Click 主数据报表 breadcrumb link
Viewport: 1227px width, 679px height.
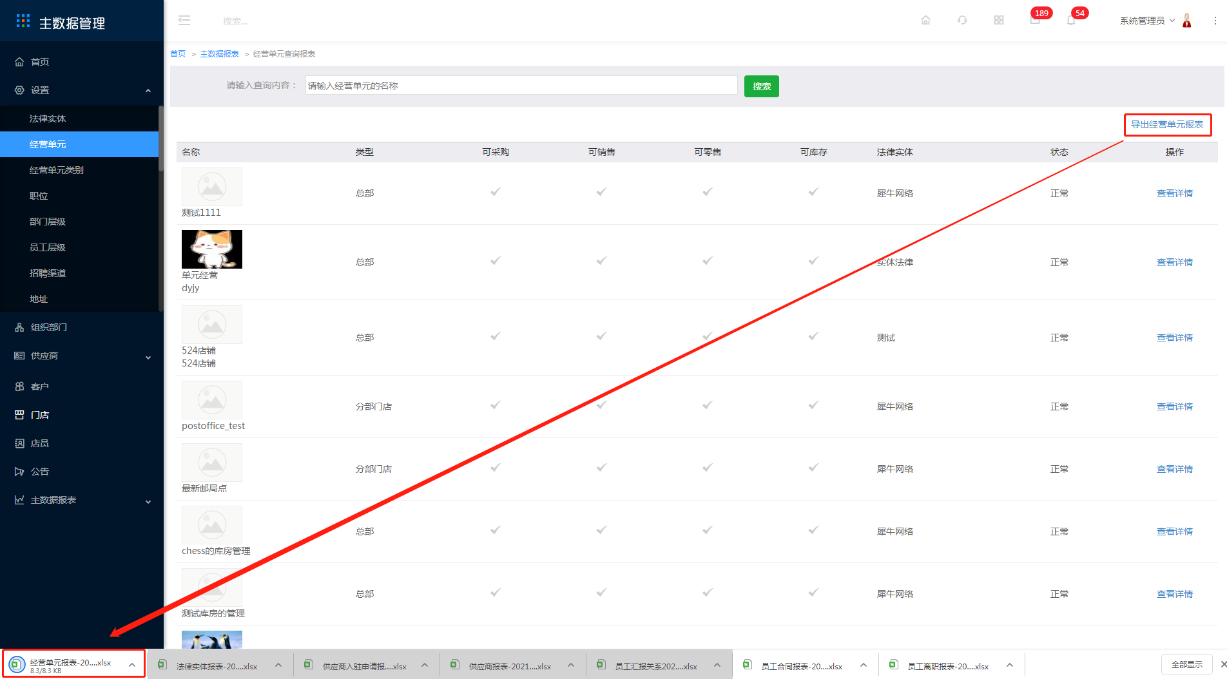[x=219, y=54]
